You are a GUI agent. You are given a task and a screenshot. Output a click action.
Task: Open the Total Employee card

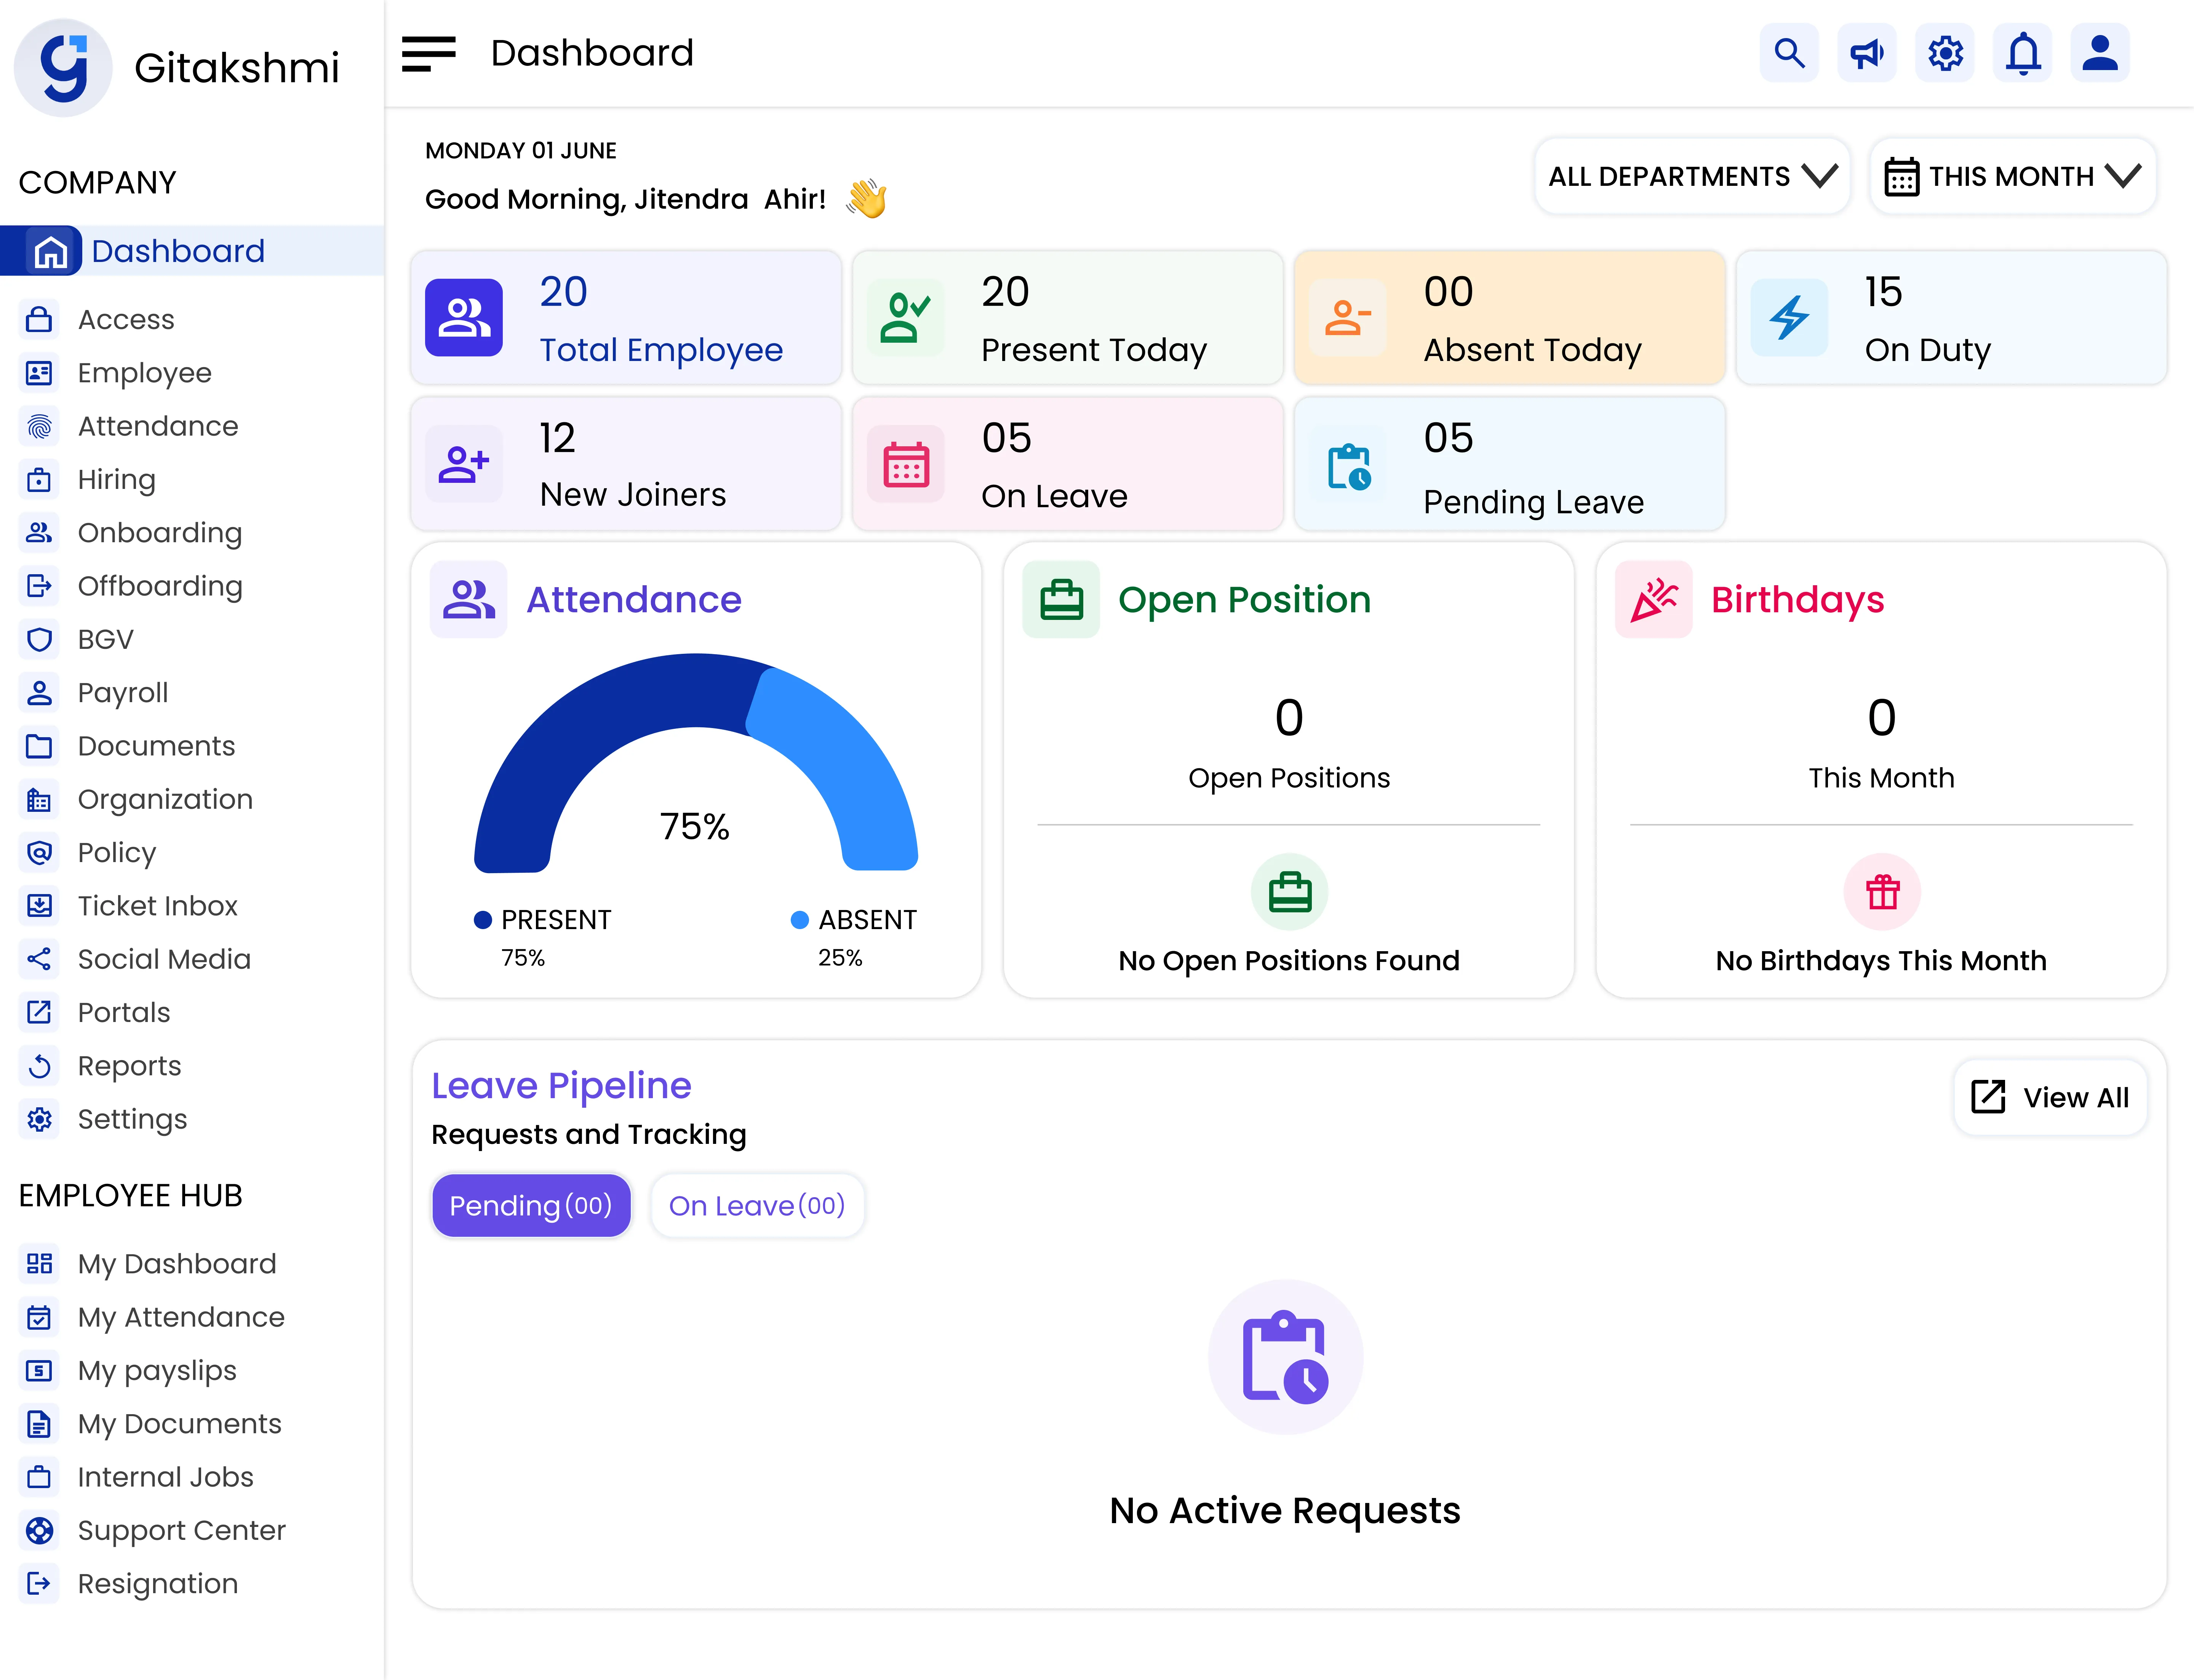626,318
